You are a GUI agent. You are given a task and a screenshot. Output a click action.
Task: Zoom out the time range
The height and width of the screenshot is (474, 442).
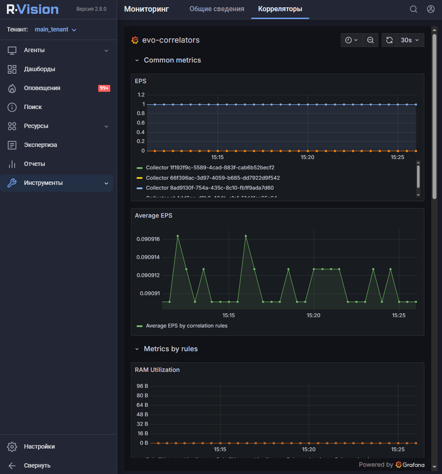click(x=370, y=40)
